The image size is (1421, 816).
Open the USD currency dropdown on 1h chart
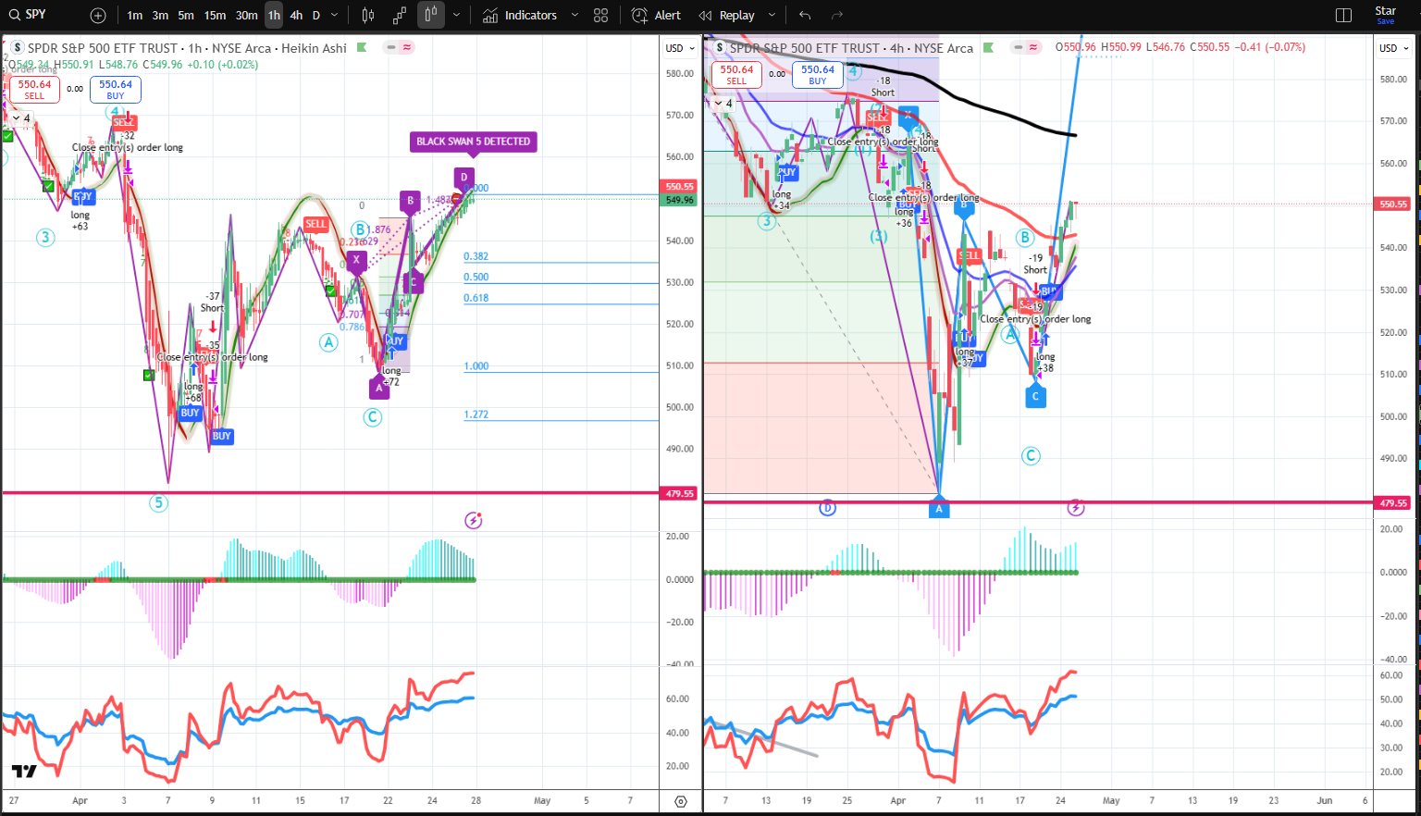pos(680,48)
